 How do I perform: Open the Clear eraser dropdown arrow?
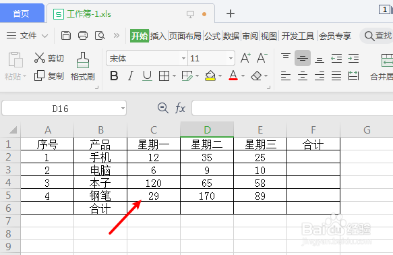pyautogui.click(x=266, y=76)
